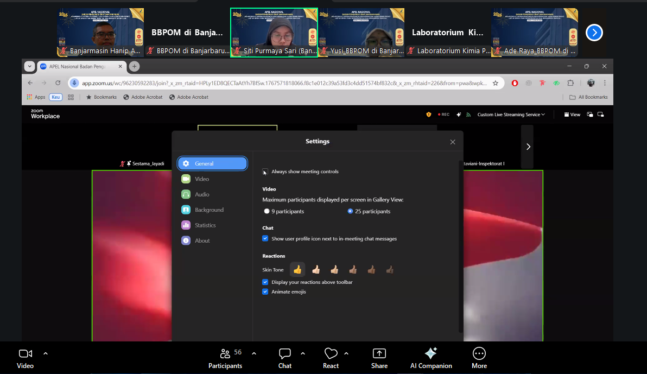Enable Always show meeting controls checkbox
The height and width of the screenshot is (374, 647).
[x=265, y=172]
